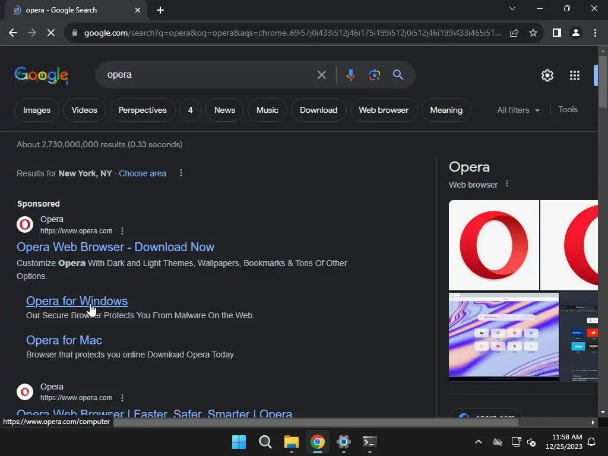Search by voice microphone icon
The height and width of the screenshot is (456, 608).
point(350,75)
